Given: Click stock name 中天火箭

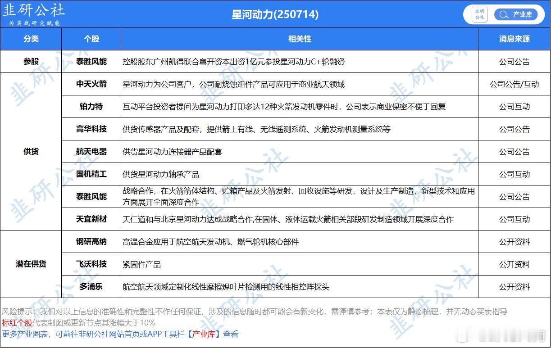Looking at the screenshot, I should coord(91,84).
